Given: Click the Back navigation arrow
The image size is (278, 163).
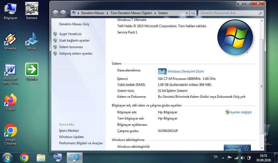Looking at the screenshot, I should pyautogui.click(x=55, y=13).
